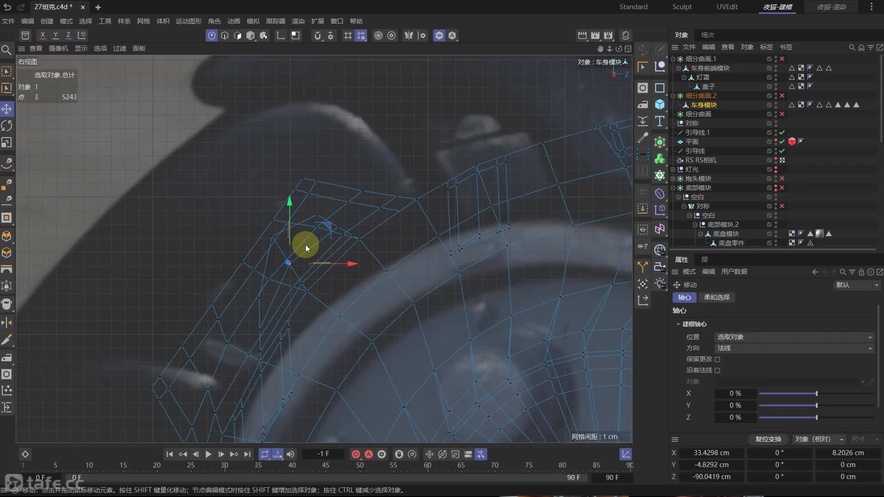The image size is (884, 497).
Task: Go to the start of the timeline
Action: tap(169, 454)
